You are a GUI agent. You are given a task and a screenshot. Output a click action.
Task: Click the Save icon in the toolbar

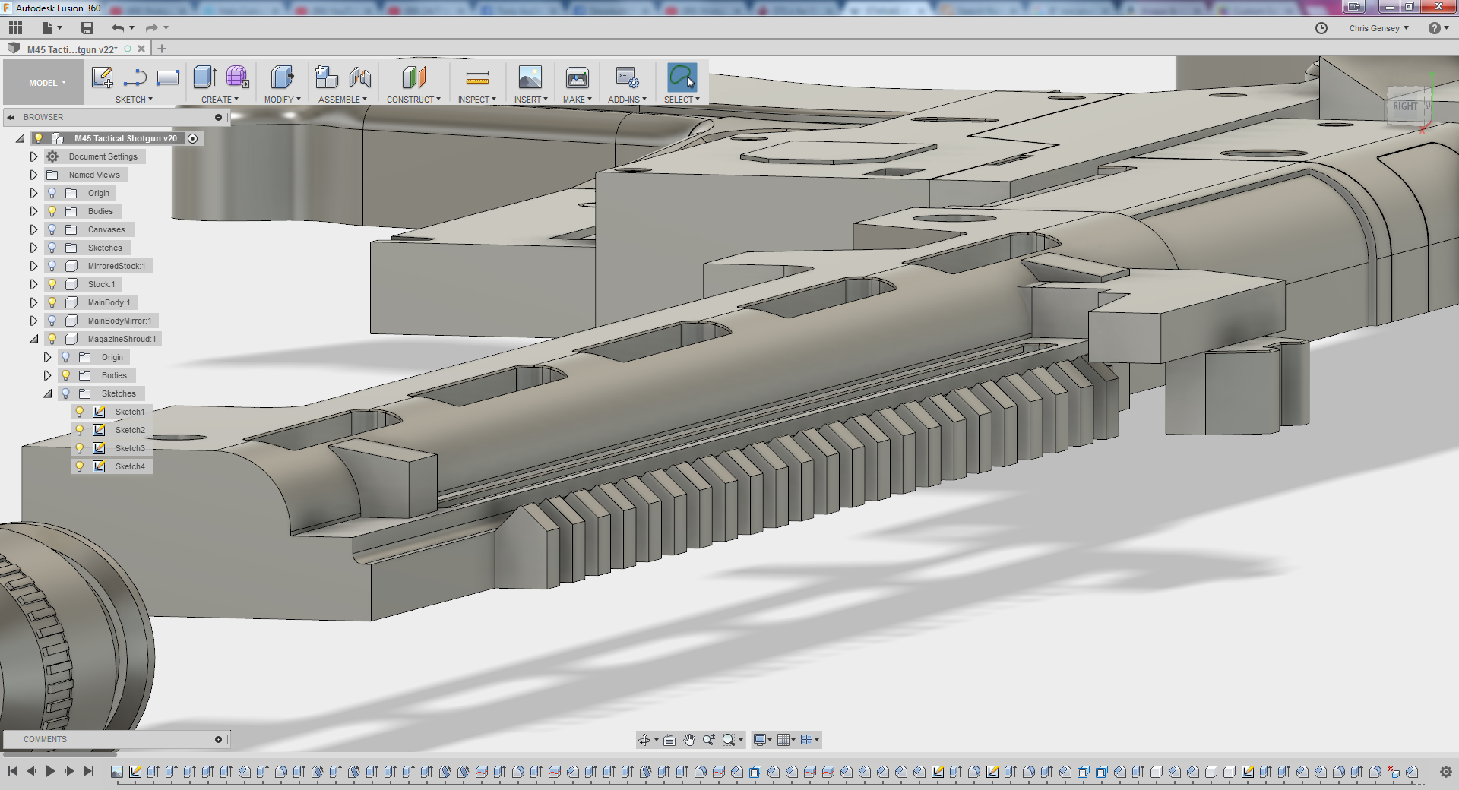click(x=87, y=28)
